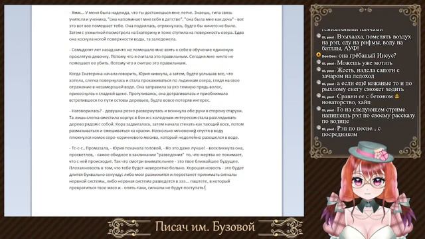The image size is (425, 239).
Task: Place cursor at end of "сигналы не будут поступать"
Action: click(205, 187)
